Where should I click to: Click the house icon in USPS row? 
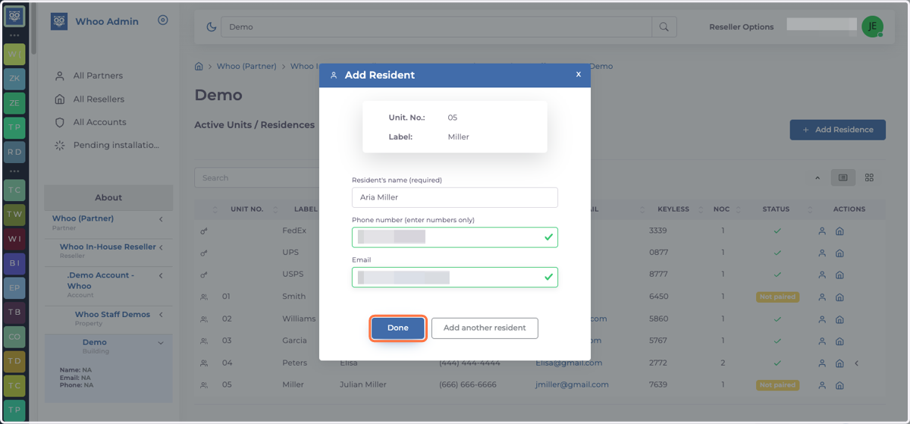coord(840,275)
